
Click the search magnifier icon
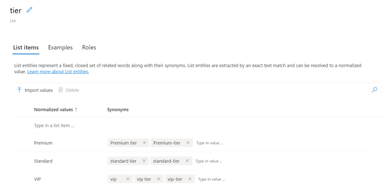374,90
